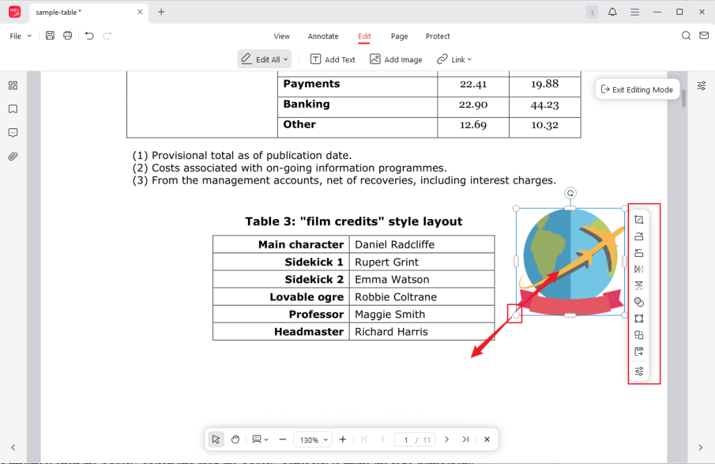Flip the image horizontally
The height and width of the screenshot is (464, 715).
point(639,269)
